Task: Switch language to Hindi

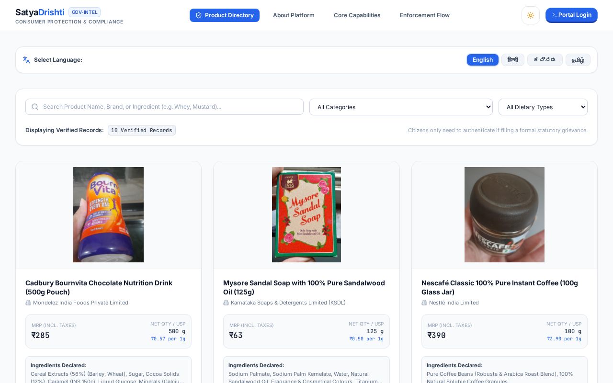Action: pyautogui.click(x=513, y=60)
